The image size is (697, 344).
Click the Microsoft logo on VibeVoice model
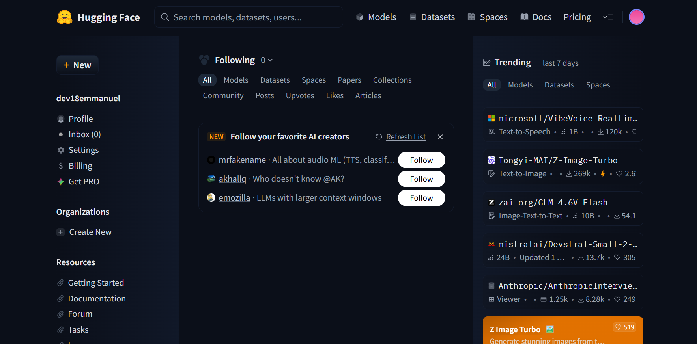point(491,119)
